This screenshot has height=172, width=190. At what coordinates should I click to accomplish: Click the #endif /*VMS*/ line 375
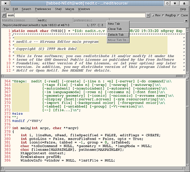(x=27, y=121)
